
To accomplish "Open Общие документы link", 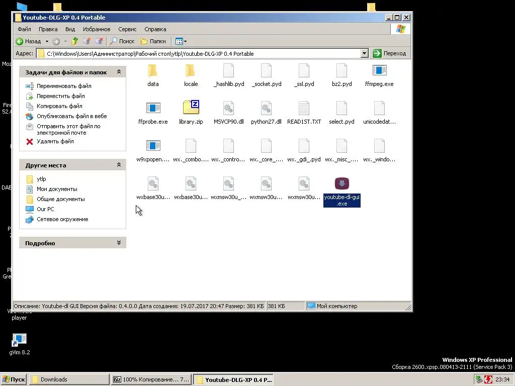I will coord(61,199).
